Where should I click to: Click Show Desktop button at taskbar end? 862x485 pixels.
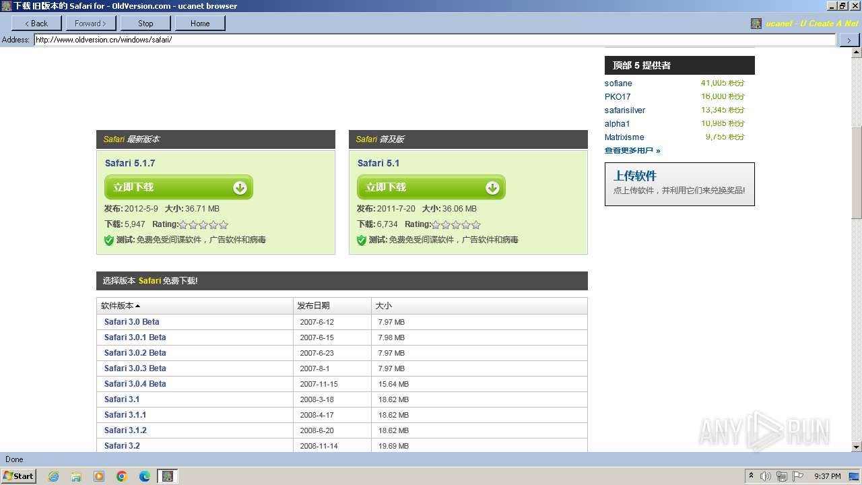coord(855,476)
